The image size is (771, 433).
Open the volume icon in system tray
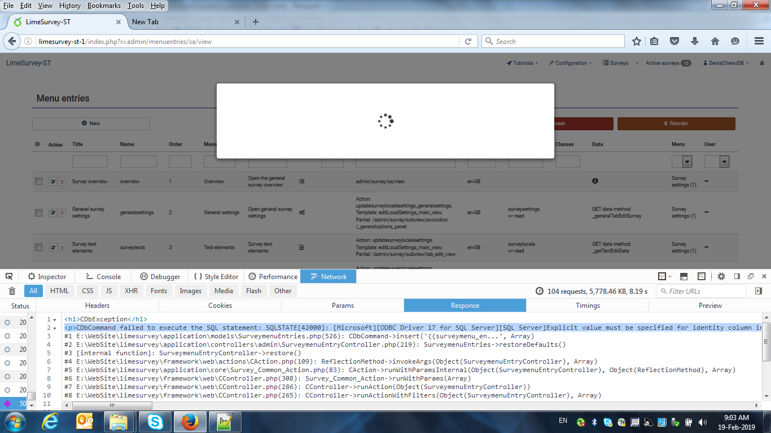(703, 422)
